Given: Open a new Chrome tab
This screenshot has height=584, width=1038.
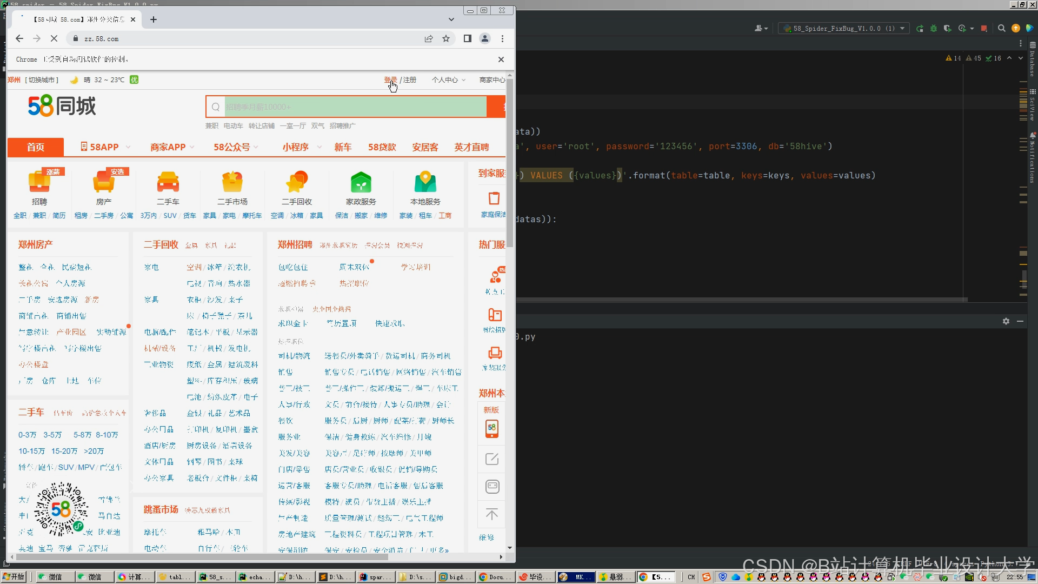Looking at the screenshot, I should pyautogui.click(x=154, y=19).
